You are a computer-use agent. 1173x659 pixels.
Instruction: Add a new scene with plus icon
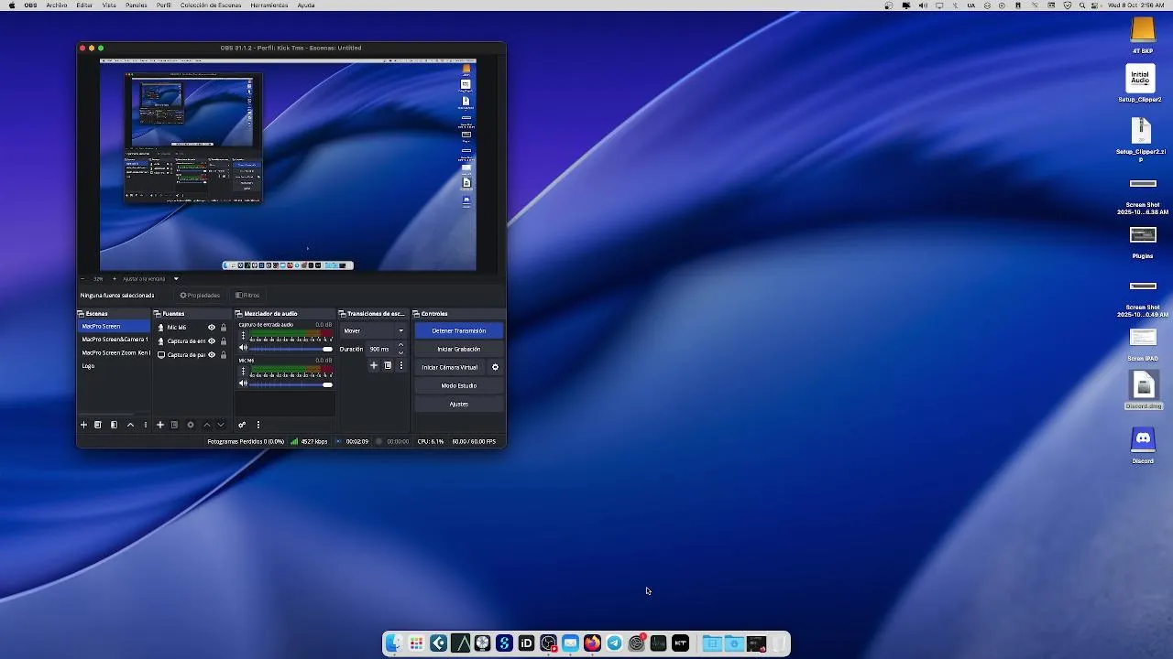point(83,425)
